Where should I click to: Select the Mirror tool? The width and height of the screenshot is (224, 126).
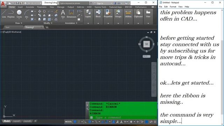pyautogui.click(x=44, y=15)
